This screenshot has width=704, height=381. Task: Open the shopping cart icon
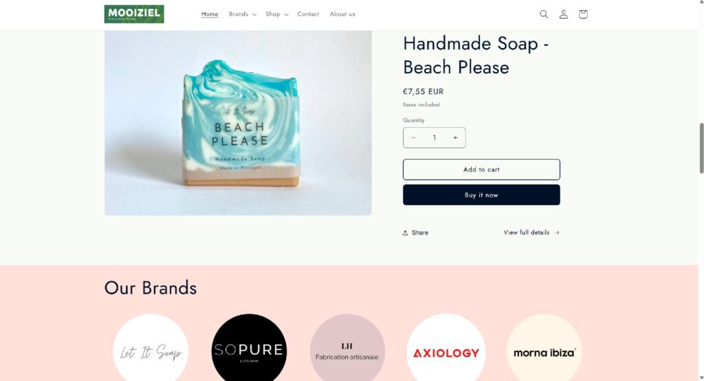(x=583, y=14)
